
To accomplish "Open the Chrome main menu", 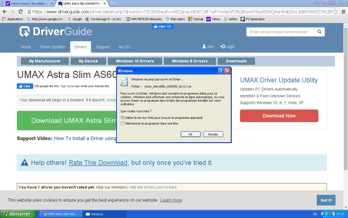I will [343, 12].
